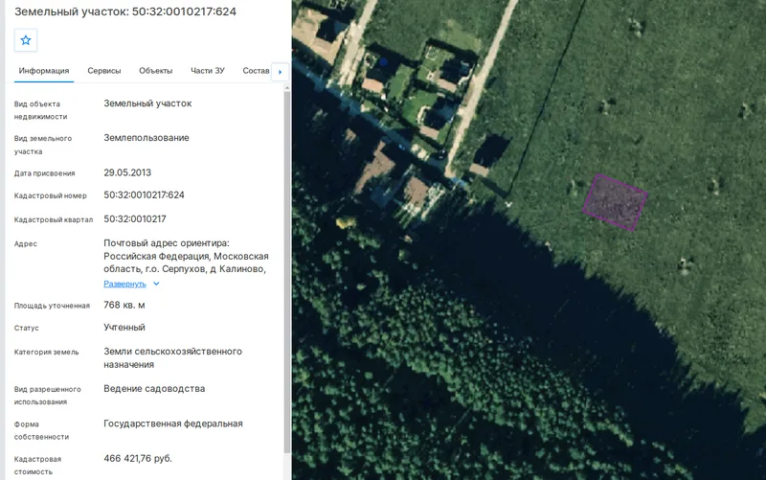
Task: Click the status value Учтенный
Action: coord(124,328)
